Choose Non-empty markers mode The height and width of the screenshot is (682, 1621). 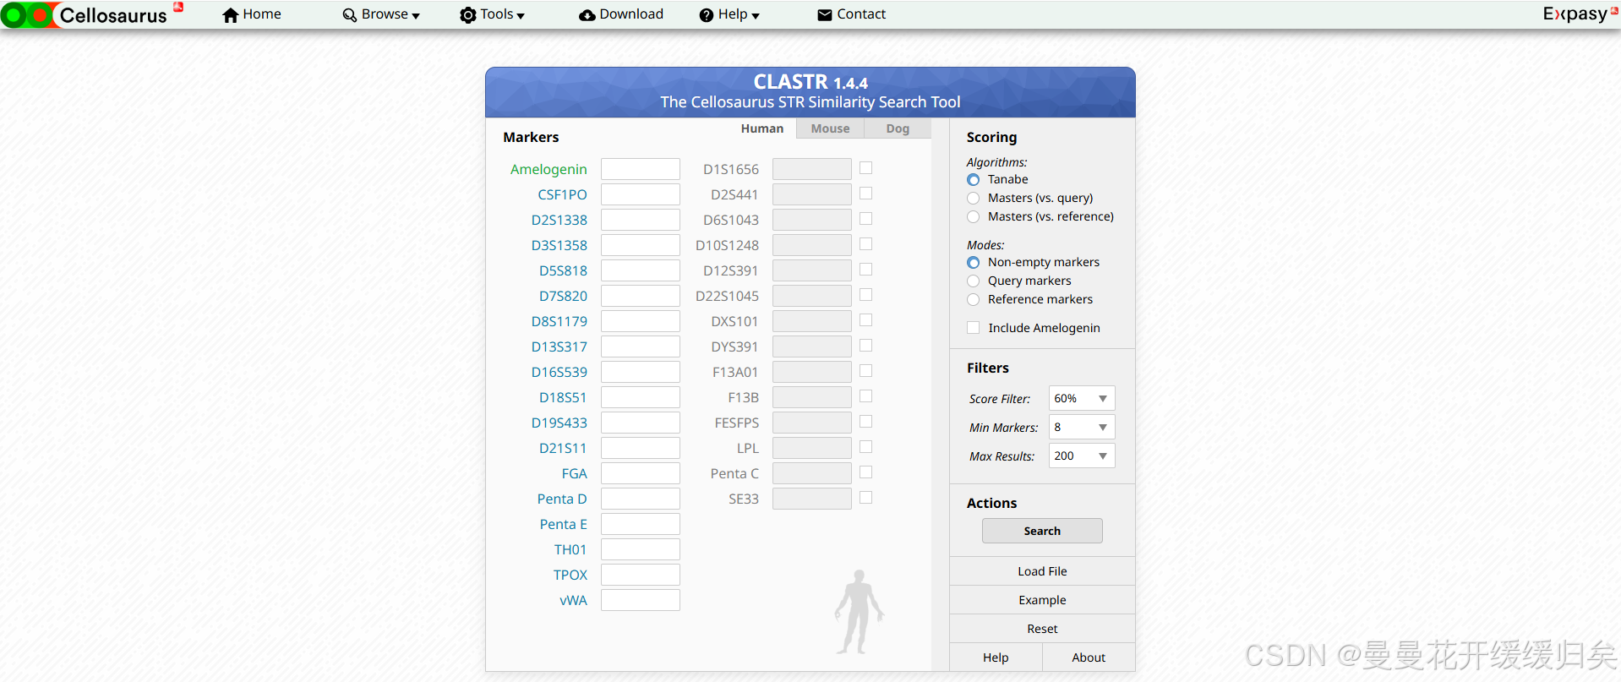974,263
